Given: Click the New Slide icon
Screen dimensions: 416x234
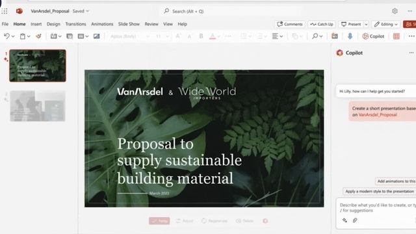Looking at the screenshot, I should [53, 36].
